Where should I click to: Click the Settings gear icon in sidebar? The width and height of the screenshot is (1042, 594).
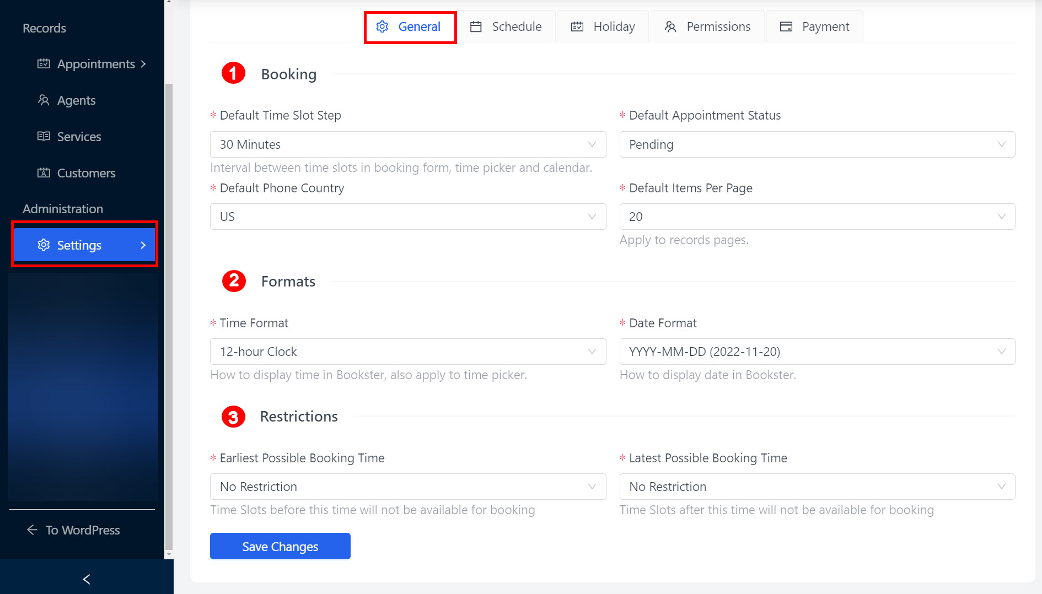(44, 245)
